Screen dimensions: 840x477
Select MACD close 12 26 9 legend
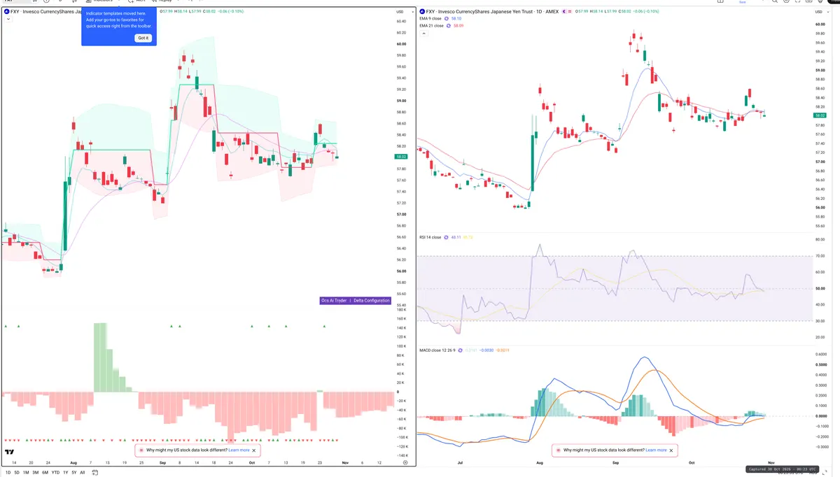437,350
